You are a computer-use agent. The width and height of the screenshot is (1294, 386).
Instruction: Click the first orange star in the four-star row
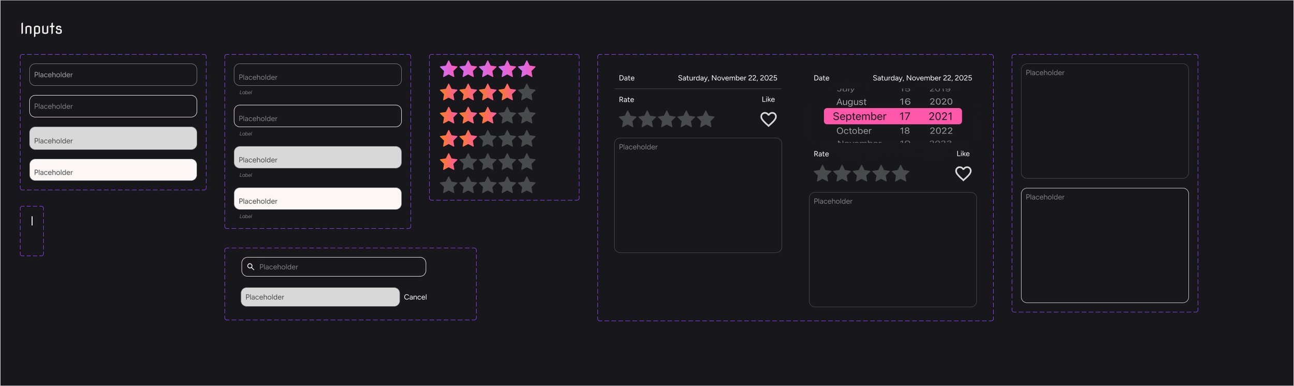449,92
